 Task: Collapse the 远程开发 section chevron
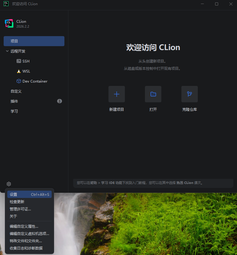click(7, 51)
